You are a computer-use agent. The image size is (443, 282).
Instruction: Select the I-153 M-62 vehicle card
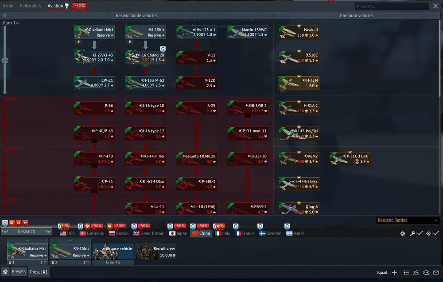tap(145, 83)
